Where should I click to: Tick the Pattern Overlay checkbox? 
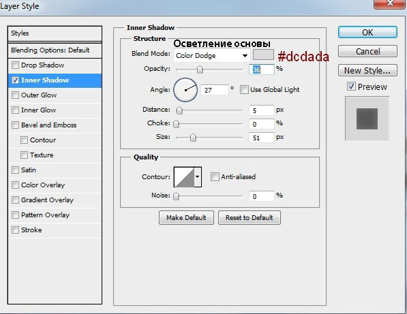point(15,215)
